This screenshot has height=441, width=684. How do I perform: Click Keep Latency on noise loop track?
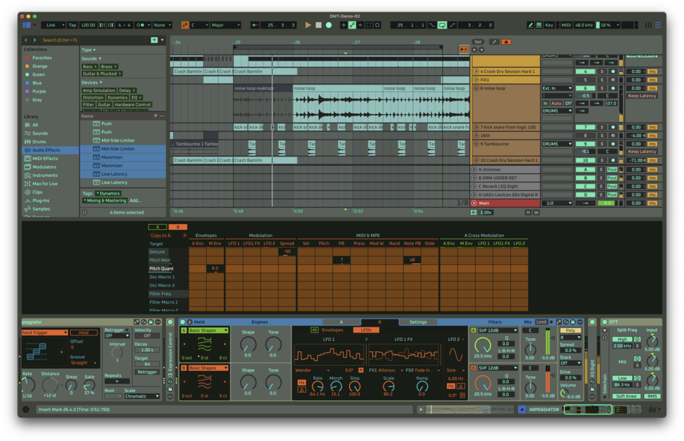pos(642,96)
